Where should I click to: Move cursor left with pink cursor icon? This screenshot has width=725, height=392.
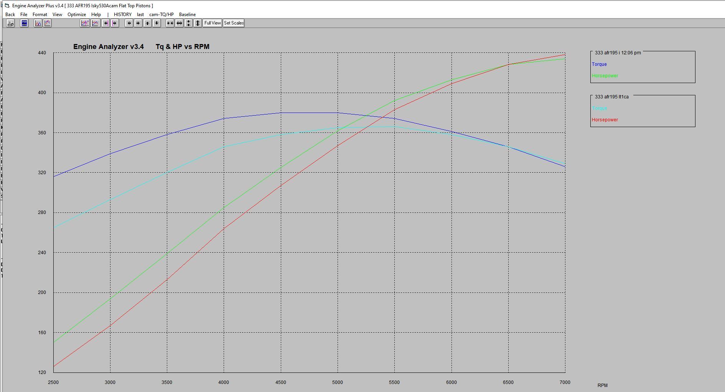106,23
